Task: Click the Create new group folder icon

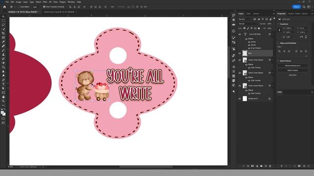Action: click(x=262, y=166)
